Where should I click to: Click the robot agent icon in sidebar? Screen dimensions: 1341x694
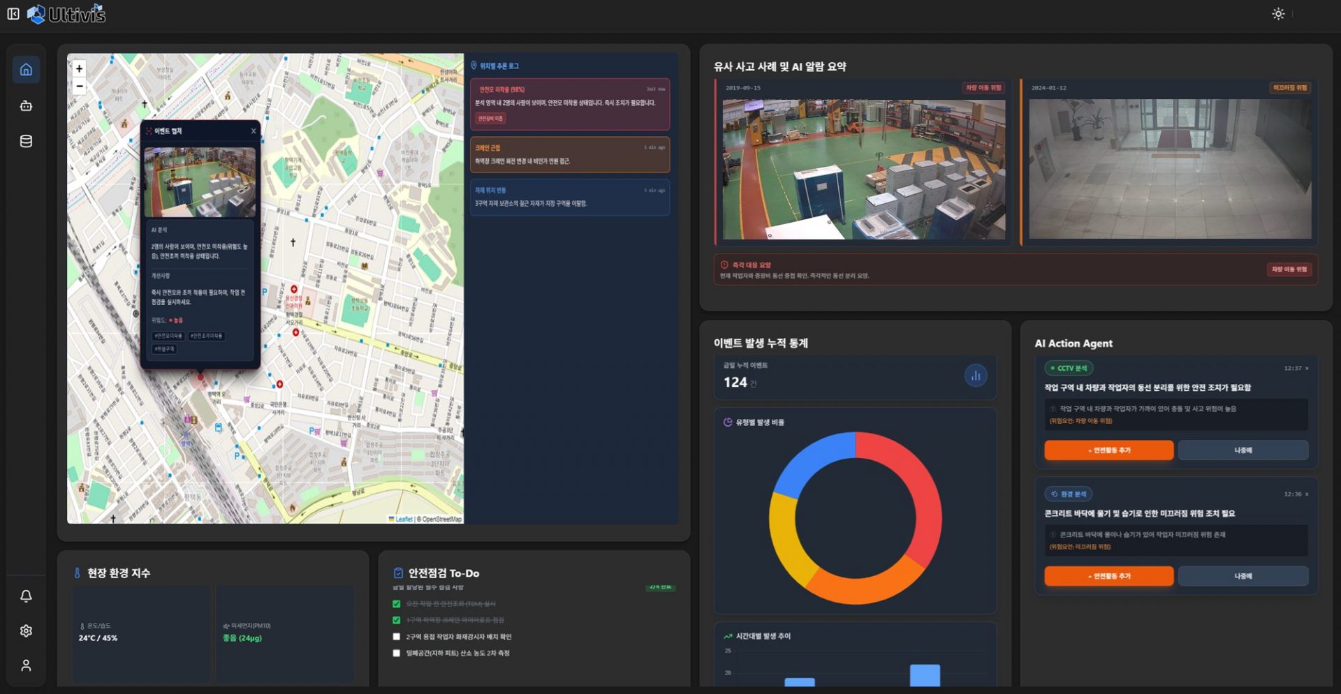pos(26,105)
